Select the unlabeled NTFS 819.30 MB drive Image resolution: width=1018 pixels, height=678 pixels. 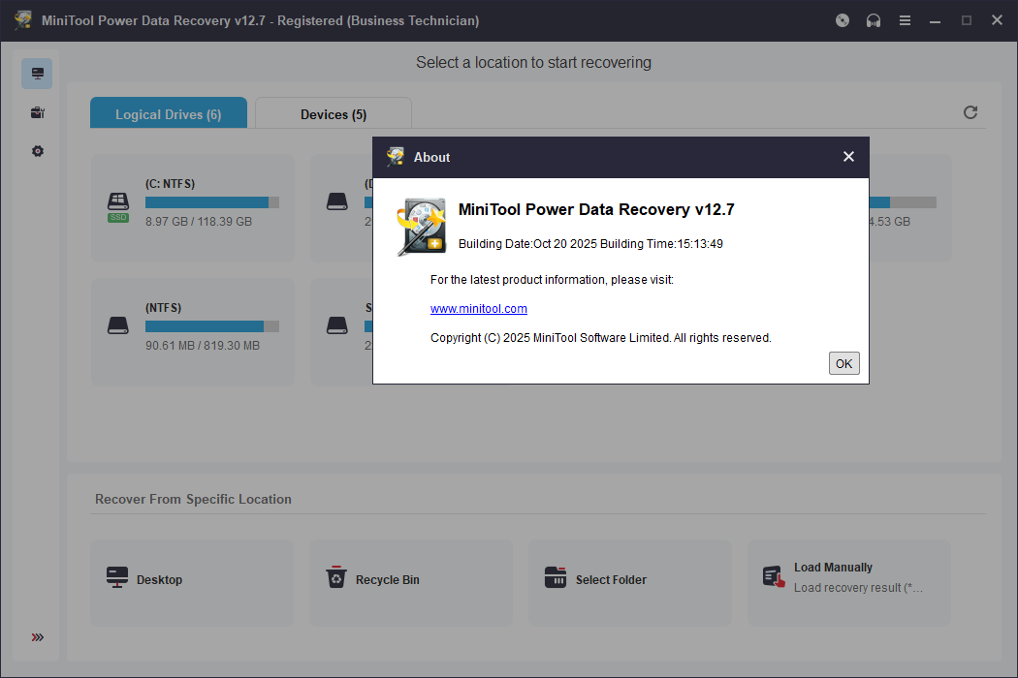[x=192, y=331]
